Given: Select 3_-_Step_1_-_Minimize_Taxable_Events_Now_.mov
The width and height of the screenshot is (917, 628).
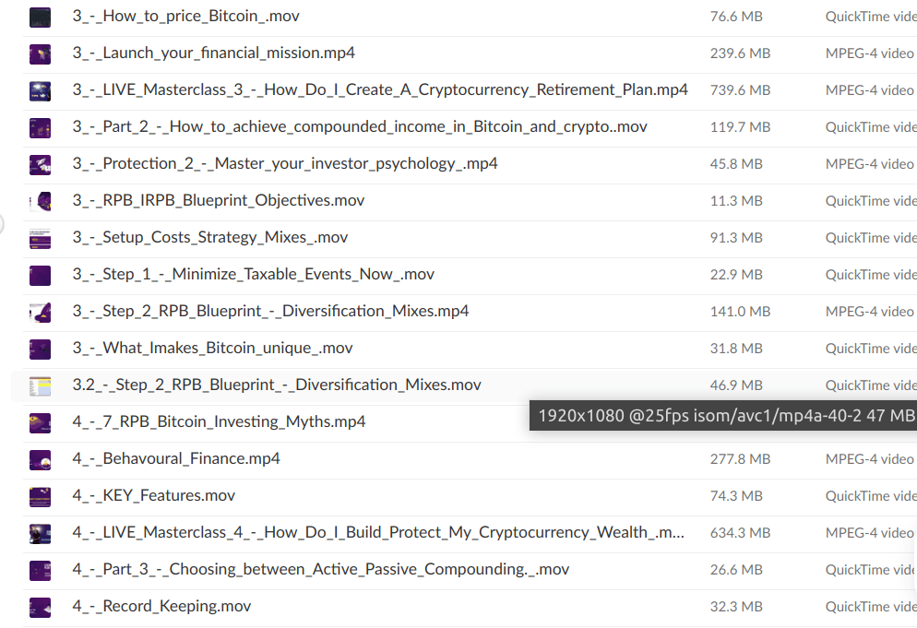Looking at the screenshot, I should [x=253, y=275].
